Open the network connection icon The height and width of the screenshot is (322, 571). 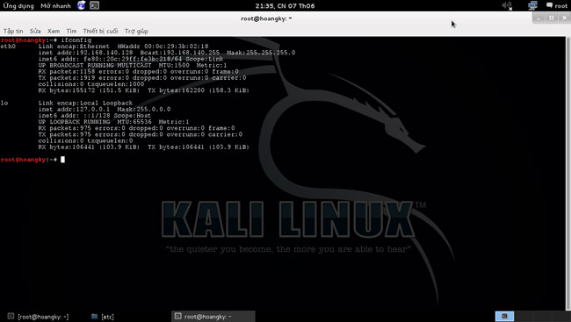click(532, 6)
